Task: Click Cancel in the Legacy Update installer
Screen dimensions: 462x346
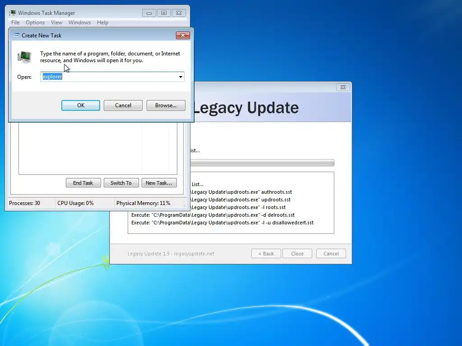Action: 331,254
